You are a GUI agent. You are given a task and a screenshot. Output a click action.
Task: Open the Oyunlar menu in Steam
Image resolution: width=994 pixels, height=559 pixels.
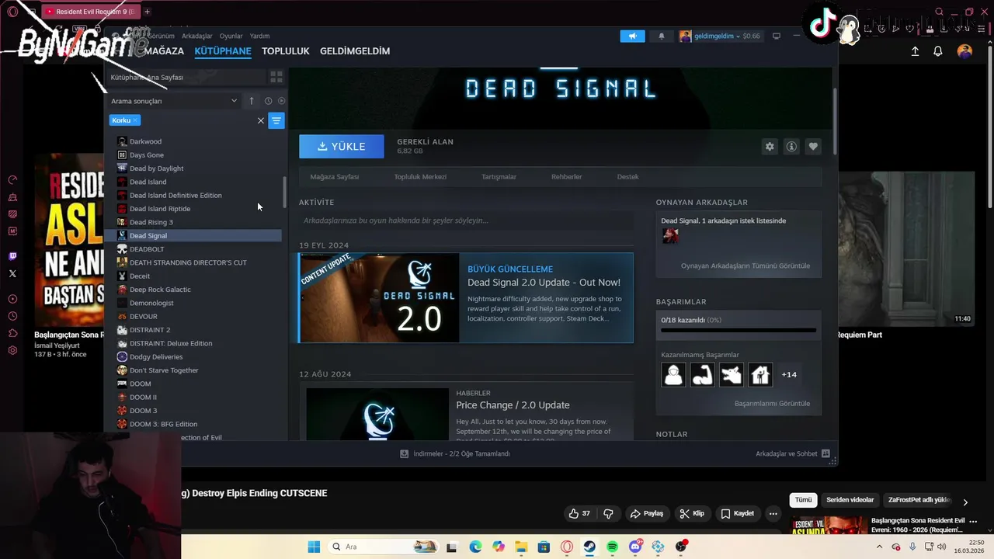[231, 36]
